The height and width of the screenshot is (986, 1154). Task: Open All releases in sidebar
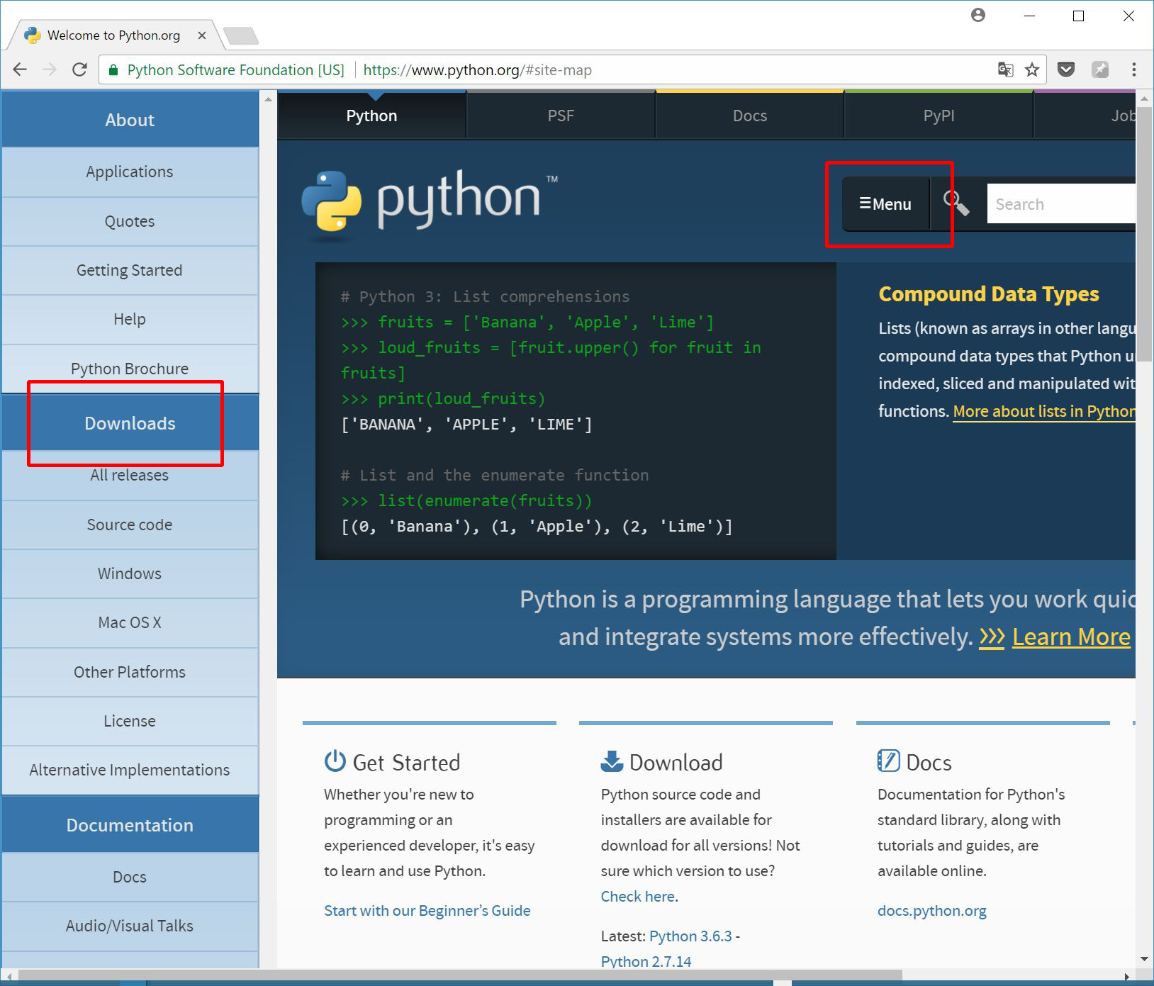click(x=130, y=475)
